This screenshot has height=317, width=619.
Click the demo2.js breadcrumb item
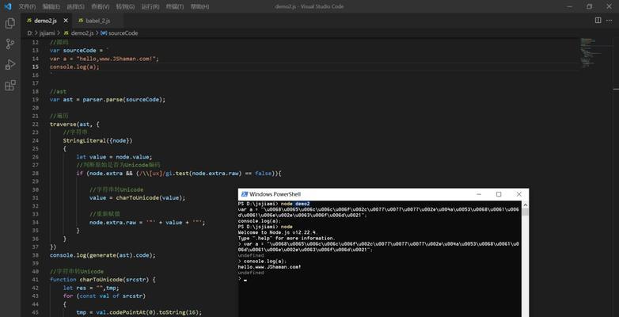tap(82, 33)
